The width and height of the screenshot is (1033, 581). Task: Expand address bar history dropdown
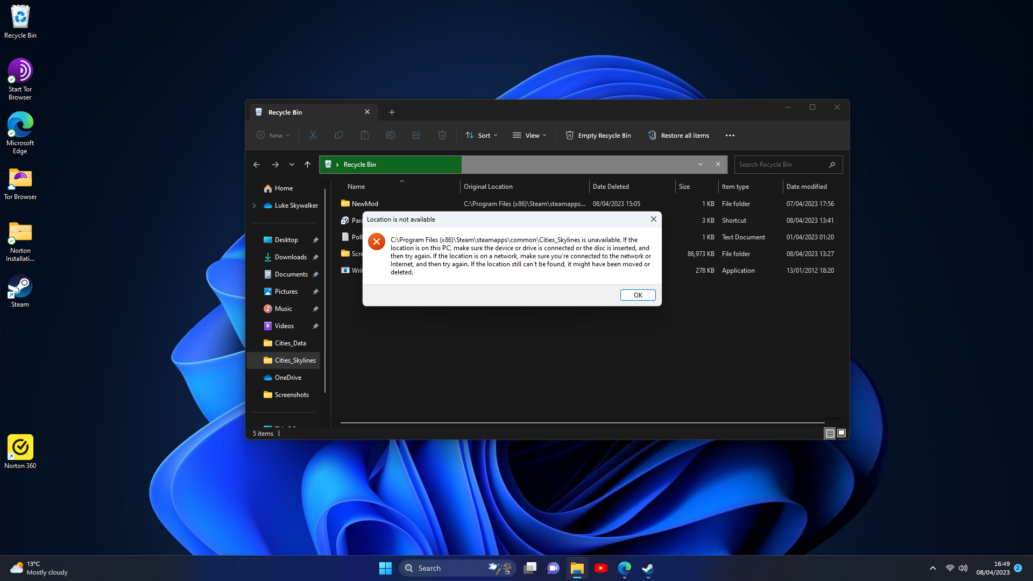tap(701, 165)
